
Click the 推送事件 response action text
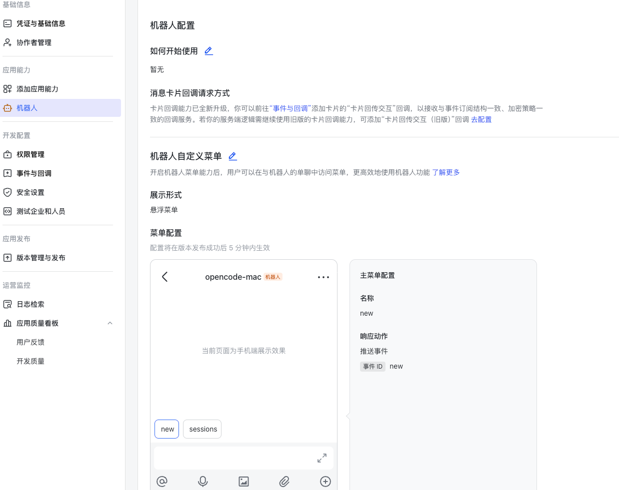tap(374, 351)
